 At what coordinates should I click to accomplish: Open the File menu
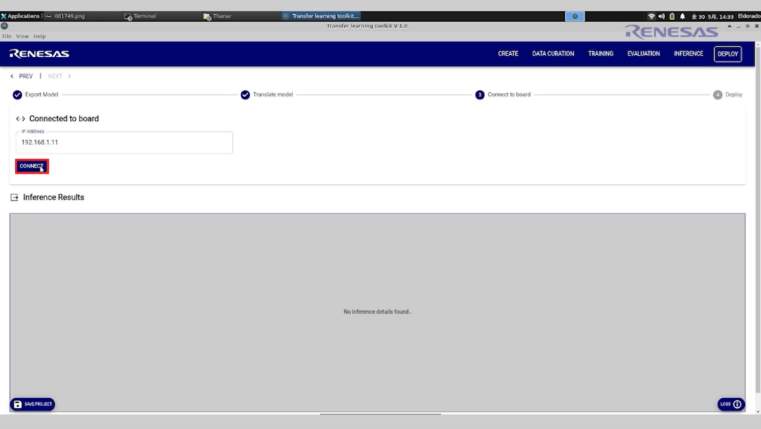tap(7, 37)
